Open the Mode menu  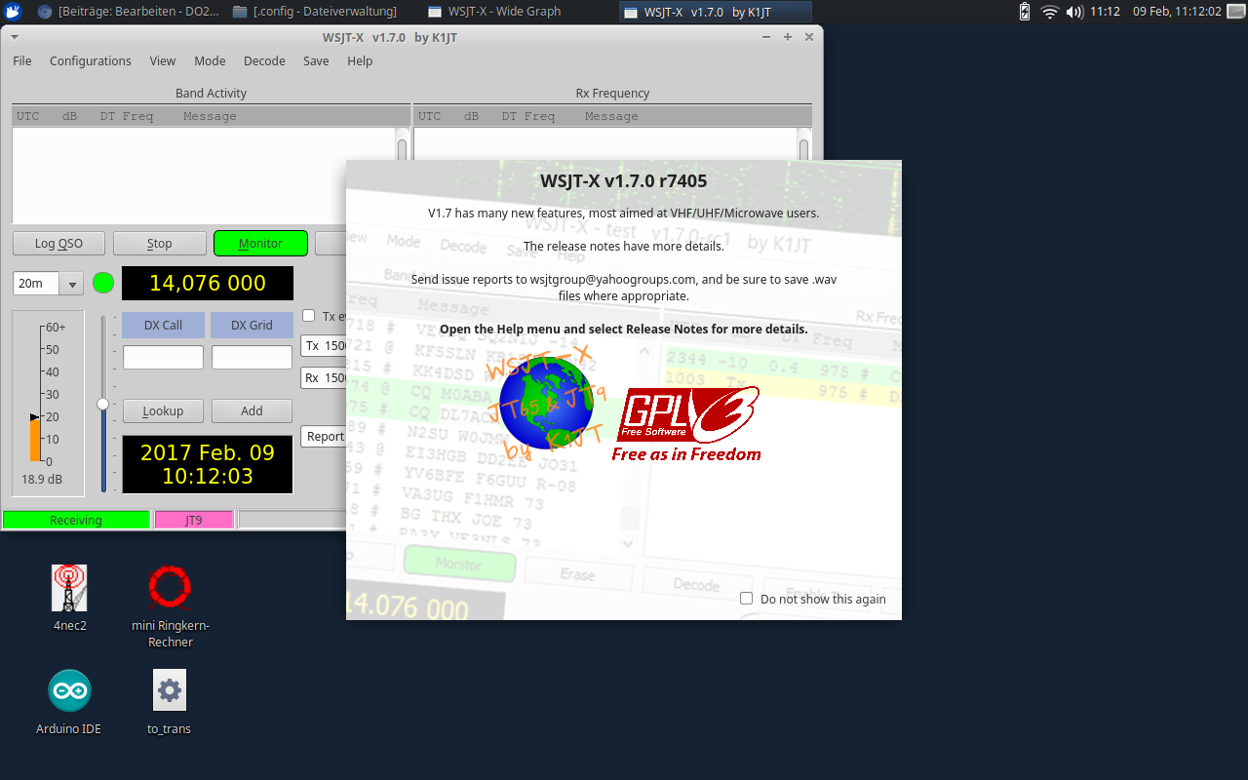(210, 60)
